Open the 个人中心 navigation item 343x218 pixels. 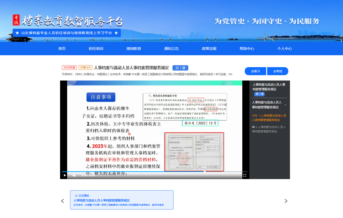click(285, 49)
